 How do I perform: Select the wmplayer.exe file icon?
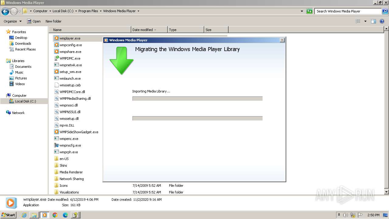pyautogui.click(x=57, y=38)
